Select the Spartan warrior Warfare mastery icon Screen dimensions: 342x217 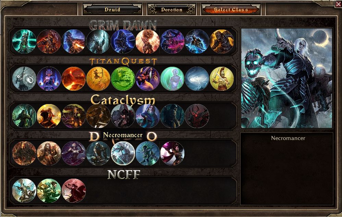[222, 79]
